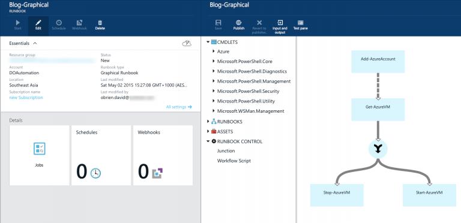Collapse the CMDLETS tree node

point(208,42)
